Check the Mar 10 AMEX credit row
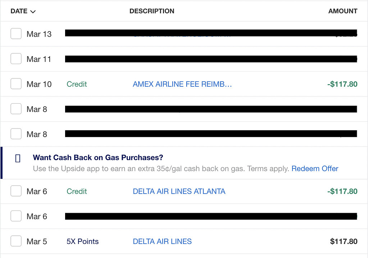 tap(16, 84)
